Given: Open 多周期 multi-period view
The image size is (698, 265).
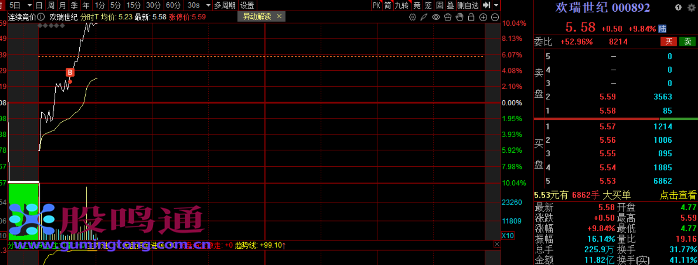Looking at the screenshot, I should 225,5.
